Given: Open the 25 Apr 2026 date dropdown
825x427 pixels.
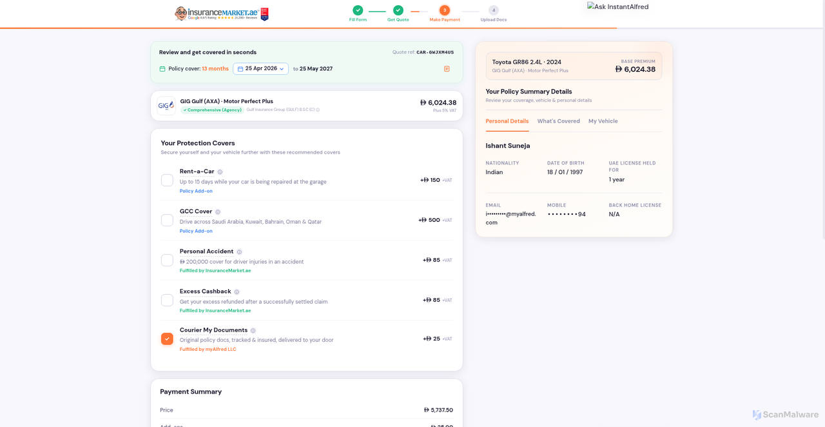Looking at the screenshot, I should (260, 68).
